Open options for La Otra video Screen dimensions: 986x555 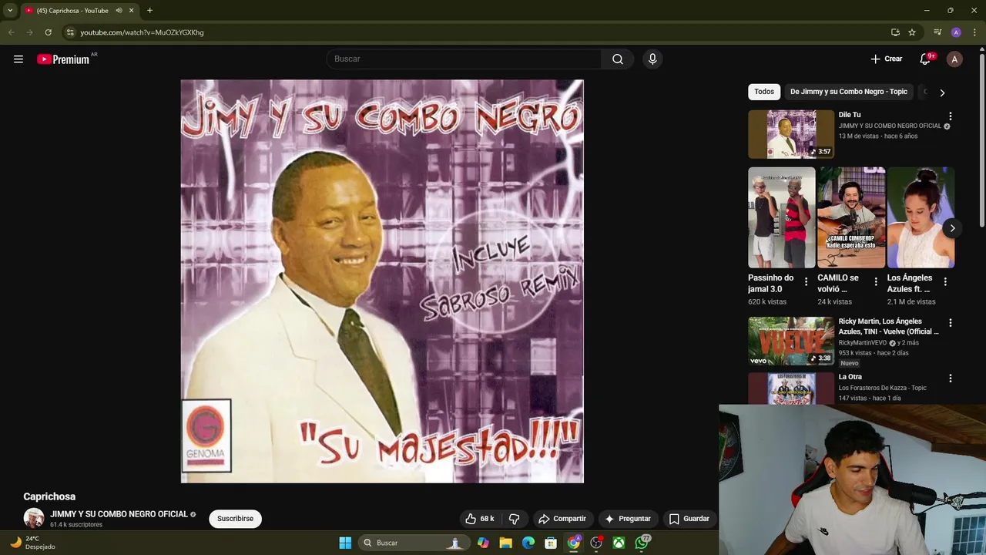point(951,378)
